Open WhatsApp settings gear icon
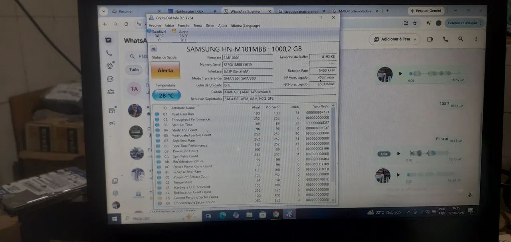The height and width of the screenshot is (242, 511). [x=115, y=193]
